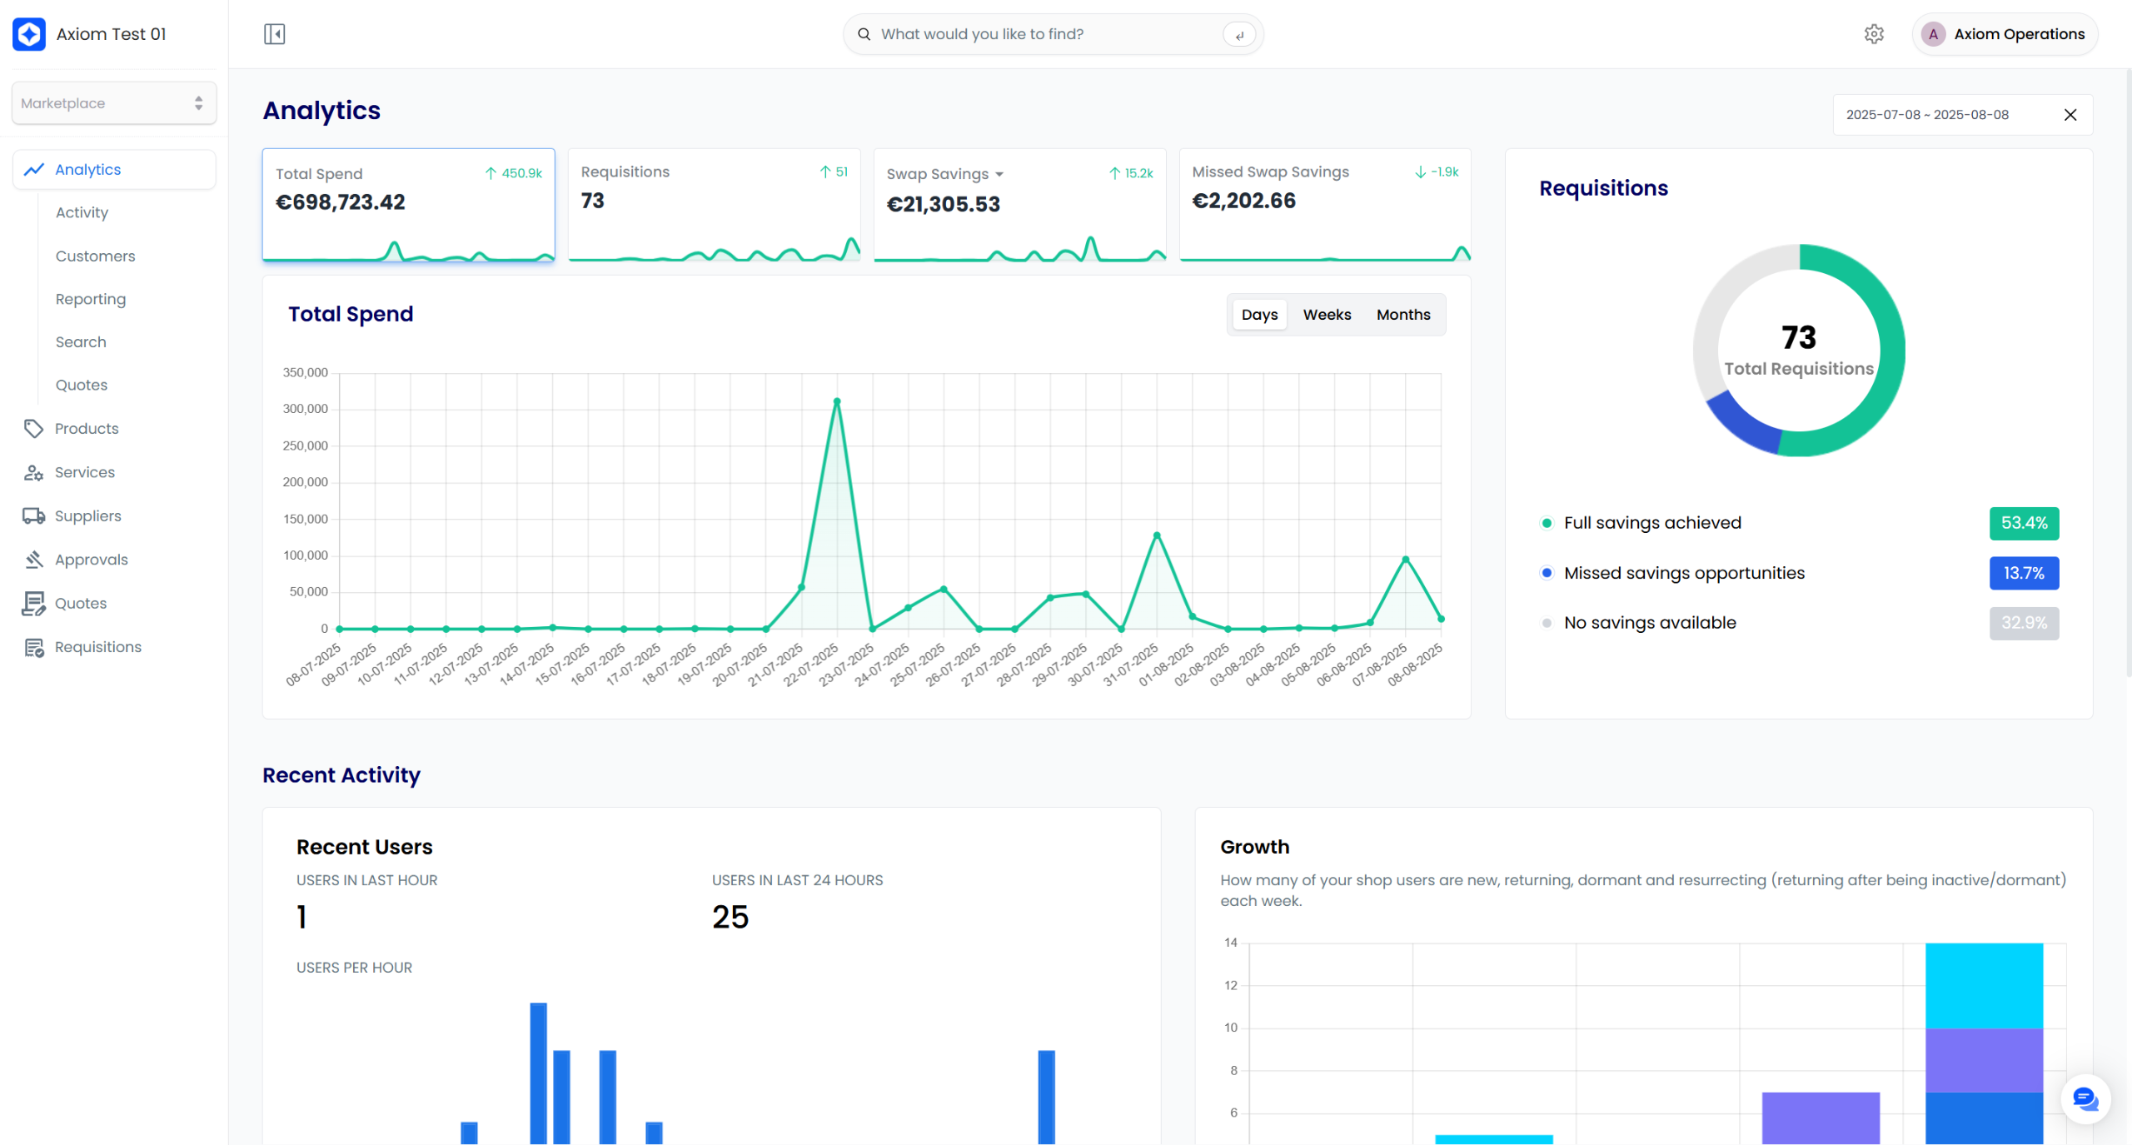Open settings gear icon
The width and height of the screenshot is (2132, 1145).
coord(1873,34)
